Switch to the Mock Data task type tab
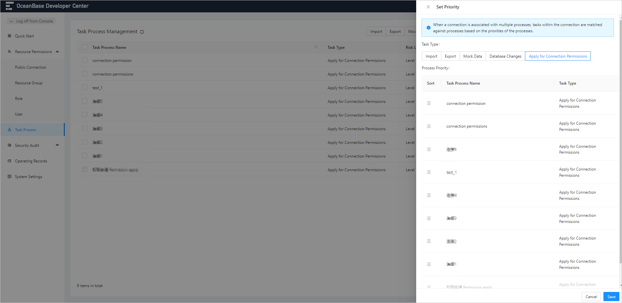This screenshot has height=303, width=622. tap(473, 56)
